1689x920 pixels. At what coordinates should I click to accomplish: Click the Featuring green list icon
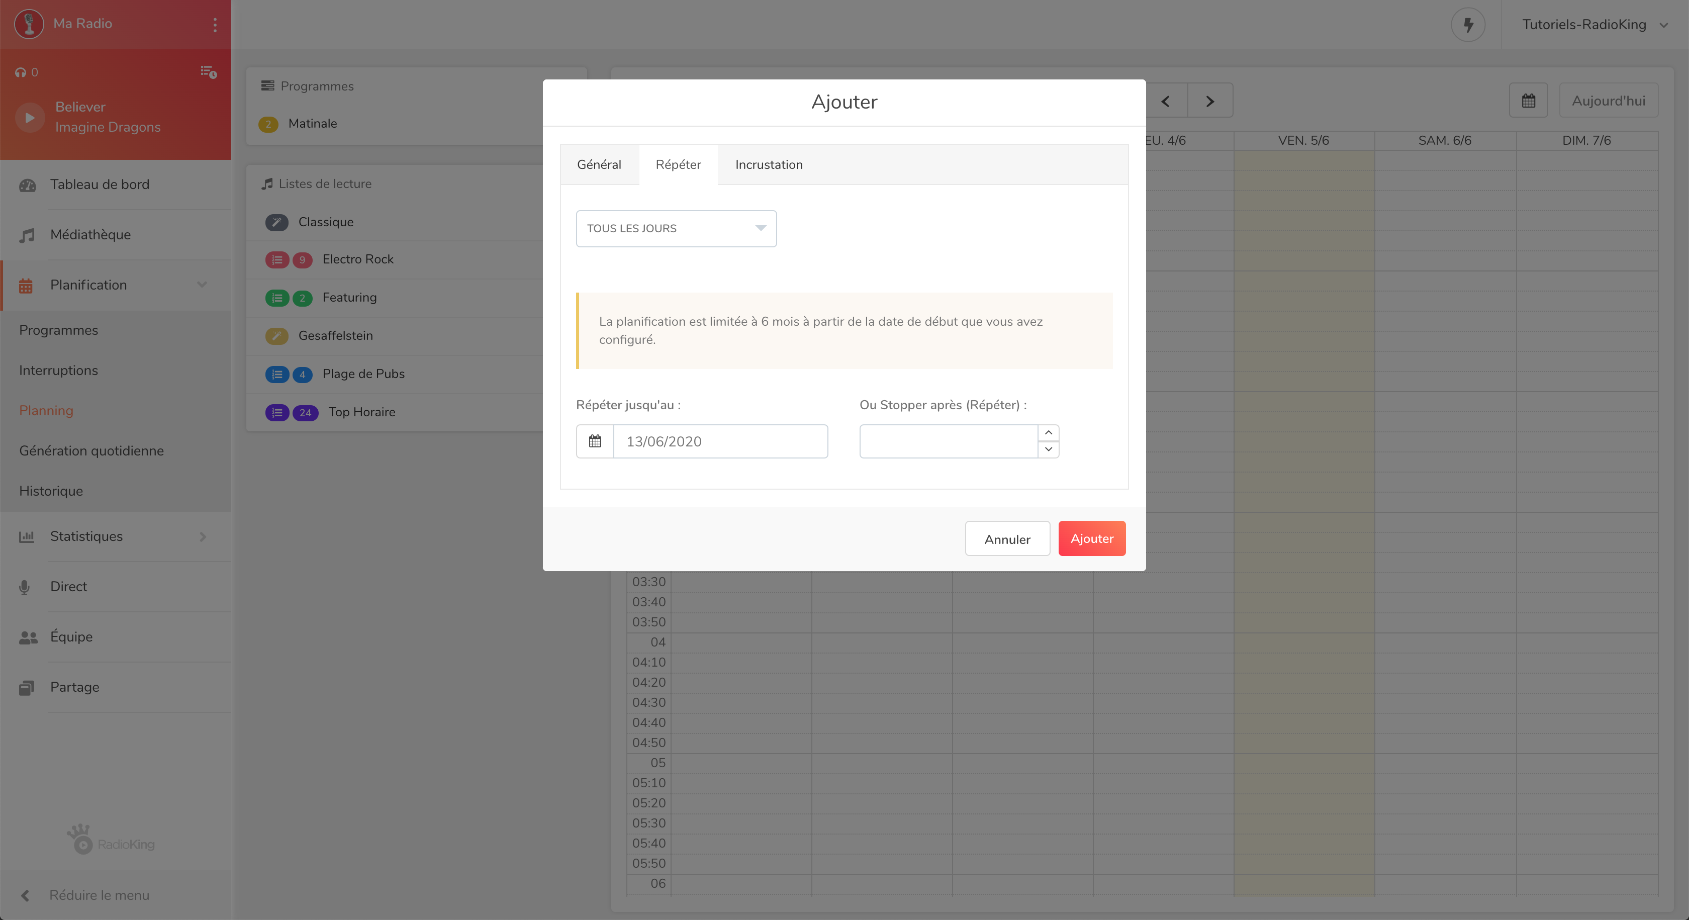[276, 298]
